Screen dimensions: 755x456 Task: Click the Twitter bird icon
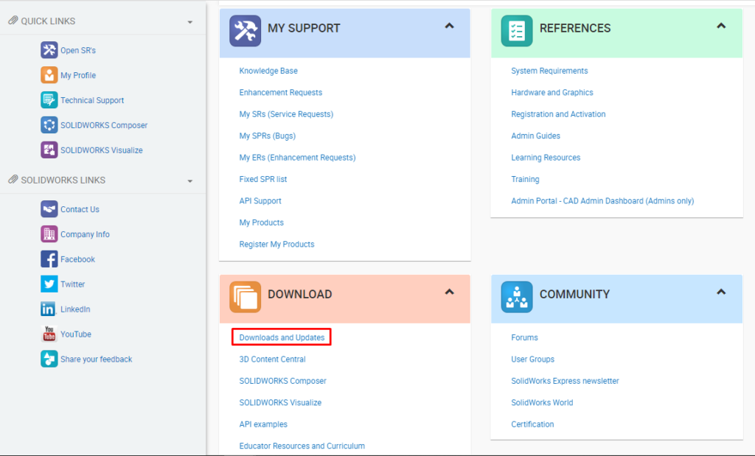(46, 284)
